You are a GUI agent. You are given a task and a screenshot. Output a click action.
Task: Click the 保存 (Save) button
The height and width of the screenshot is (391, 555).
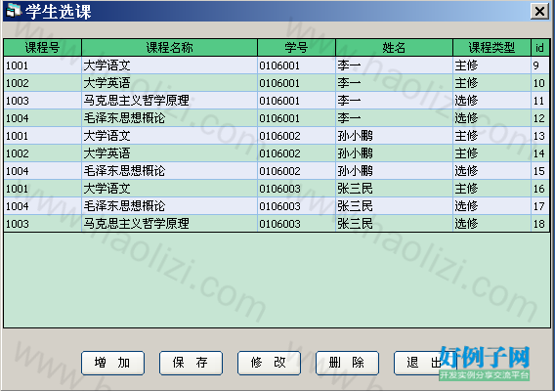191,363
